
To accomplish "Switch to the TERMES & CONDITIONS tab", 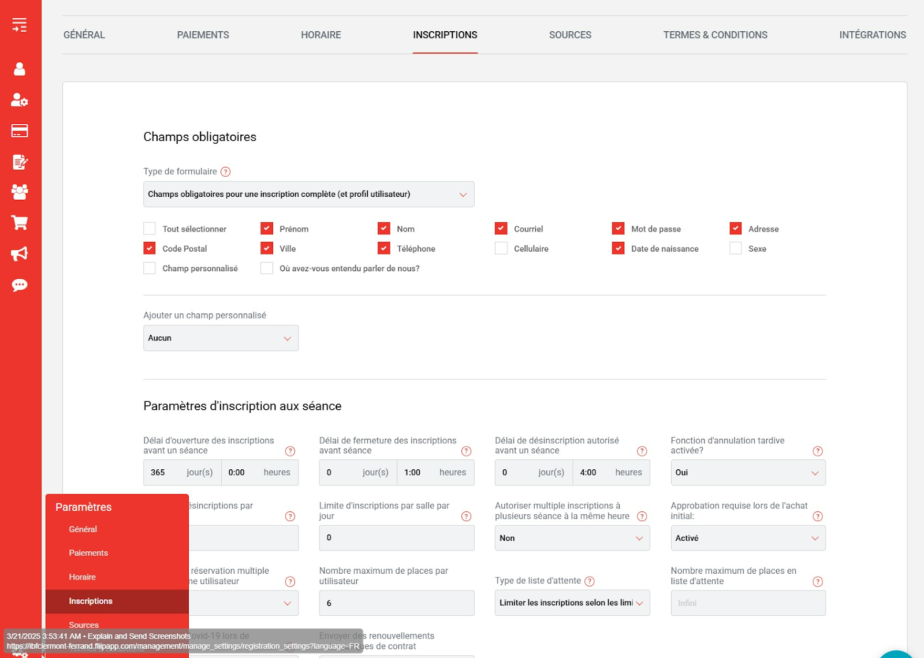I will [715, 35].
